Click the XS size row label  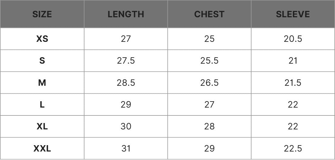42,39
